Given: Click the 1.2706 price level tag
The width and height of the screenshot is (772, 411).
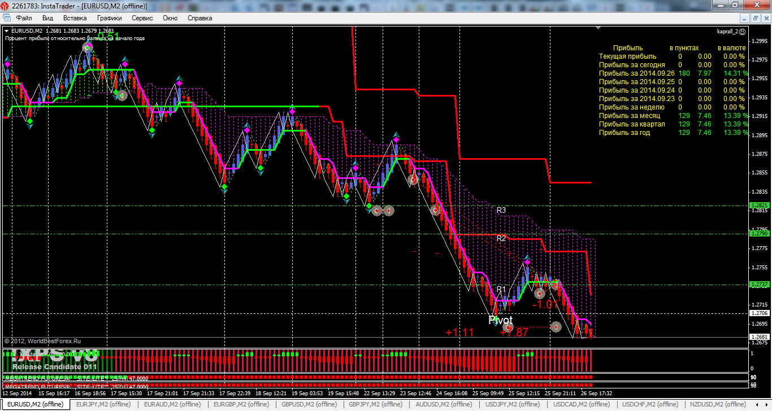Looking at the screenshot, I should tap(758, 313).
